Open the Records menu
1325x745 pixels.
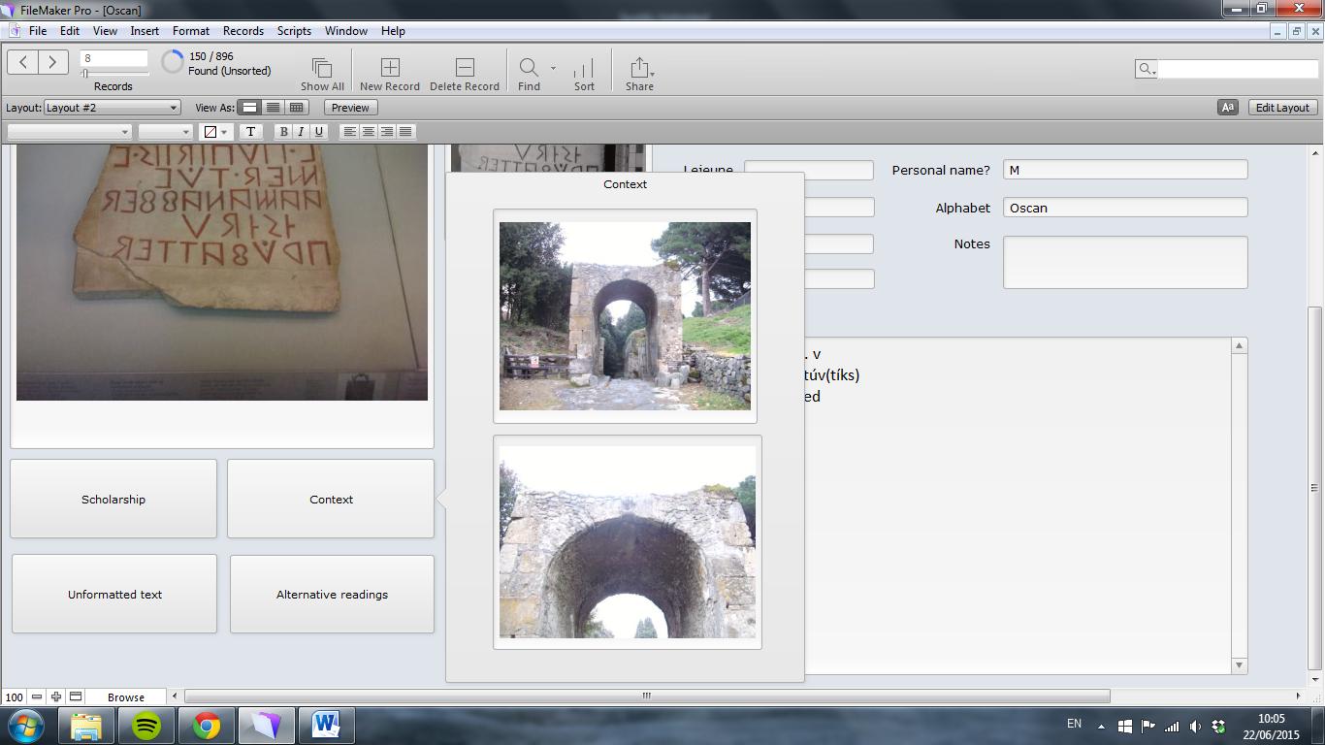(242, 31)
